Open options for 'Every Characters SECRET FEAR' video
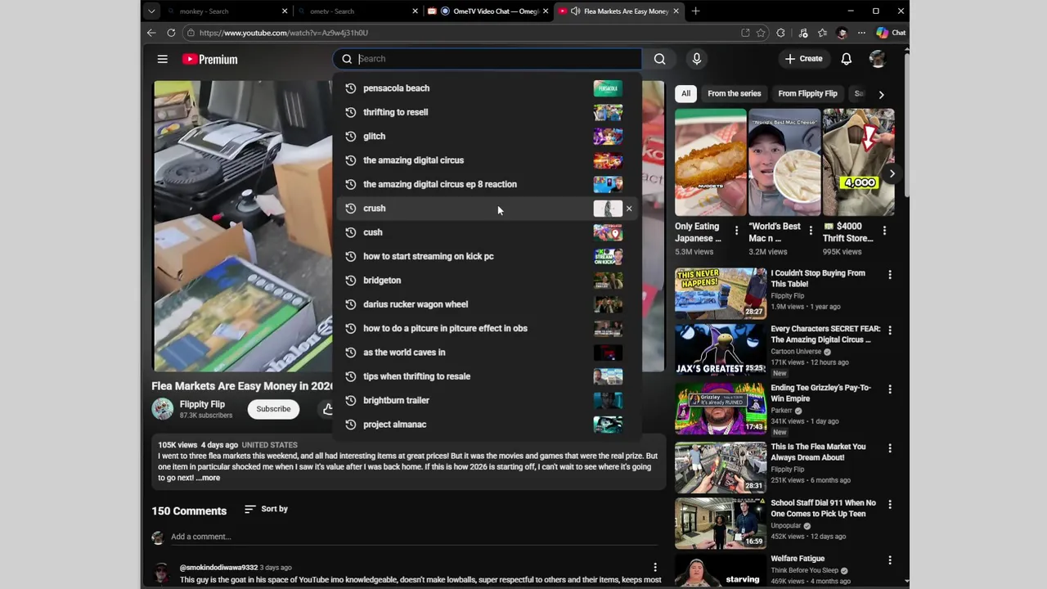1047x589 pixels. (890, 330)
